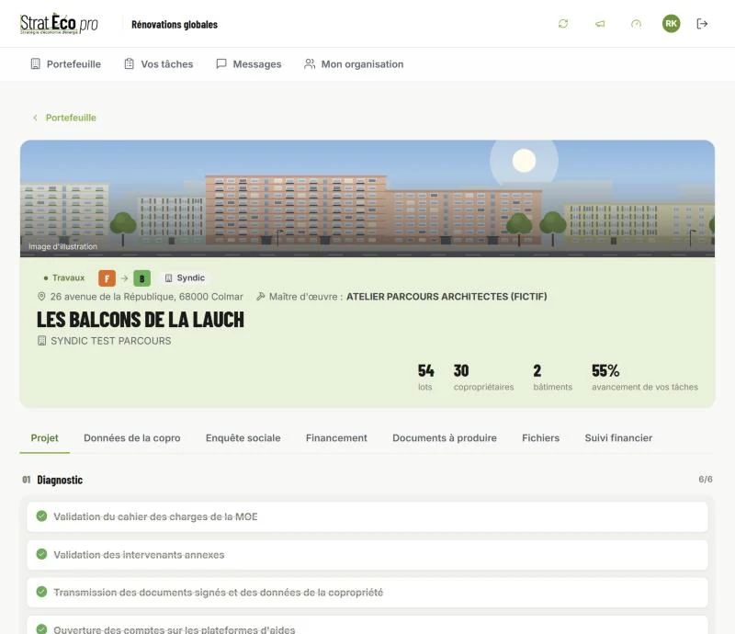
Task: Open task Ouverture des comptes sur les plateformes
Action: (367, 625)
